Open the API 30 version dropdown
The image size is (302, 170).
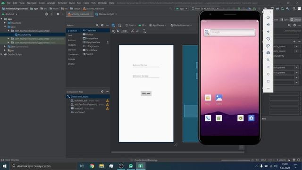(x=143, y=25)
